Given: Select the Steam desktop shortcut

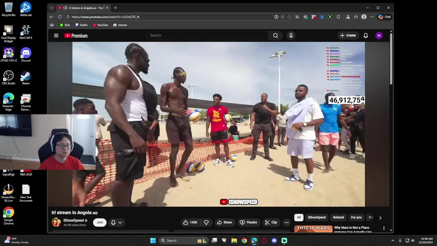Looking at the screenshot, I should (x=26, y=78).
